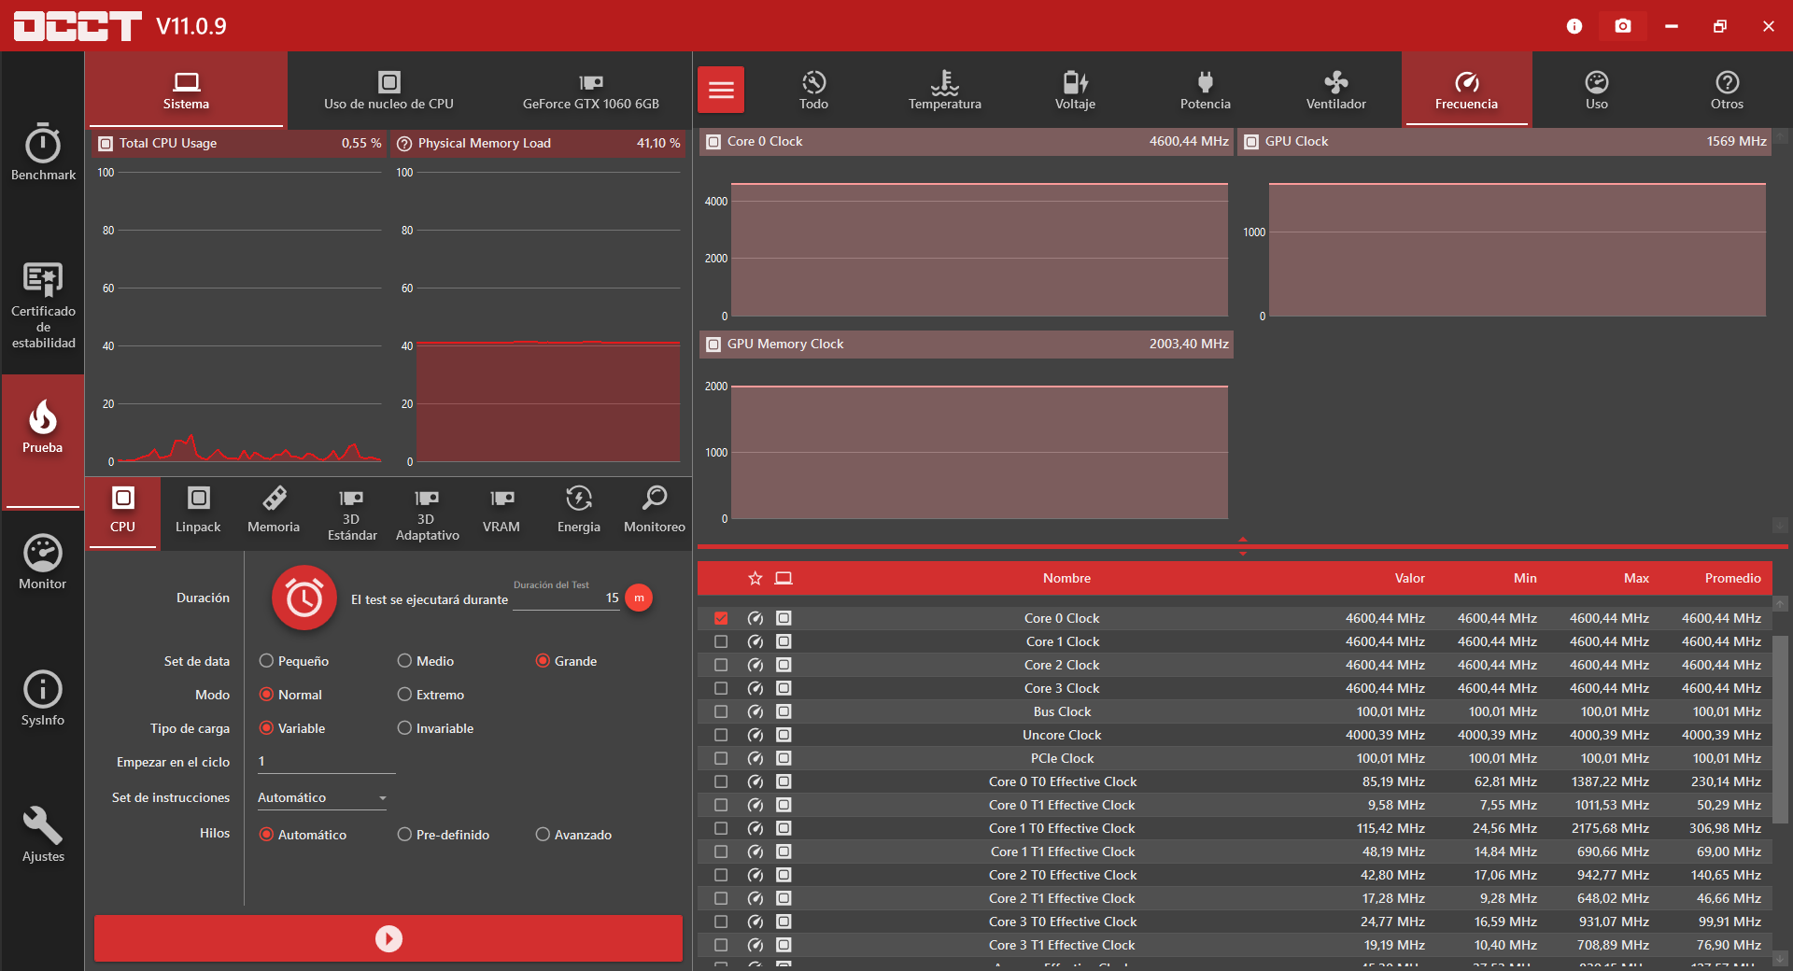This screenshot has width=1793, height=971.
Task: Click the divider arrows between graphs and table
Action: pyautogui.click(x=1243, y=546)
